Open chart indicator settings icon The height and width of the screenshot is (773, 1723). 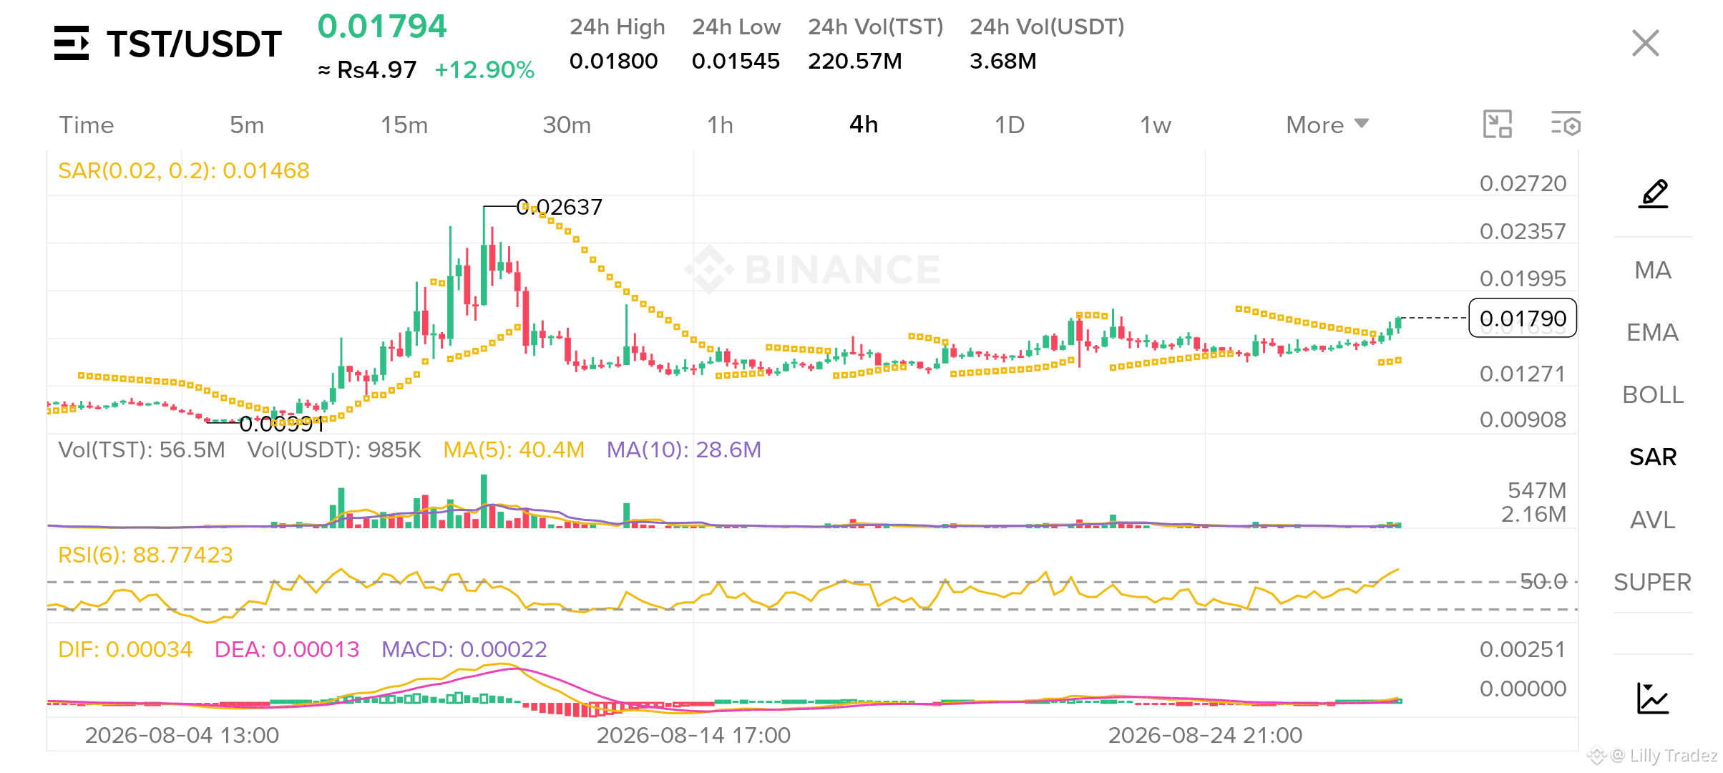tap(1566, 124)
